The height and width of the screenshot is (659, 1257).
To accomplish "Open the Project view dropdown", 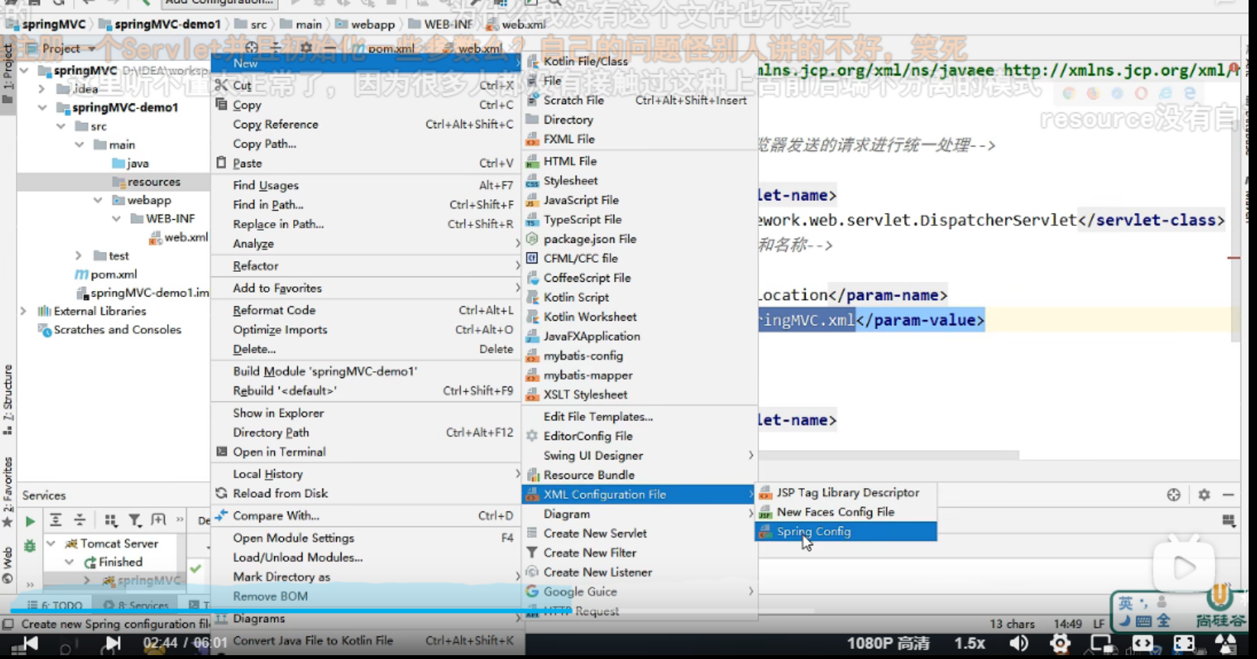I will (69, 48).
